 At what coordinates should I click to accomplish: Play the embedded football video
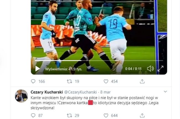(x=38, y=69)
